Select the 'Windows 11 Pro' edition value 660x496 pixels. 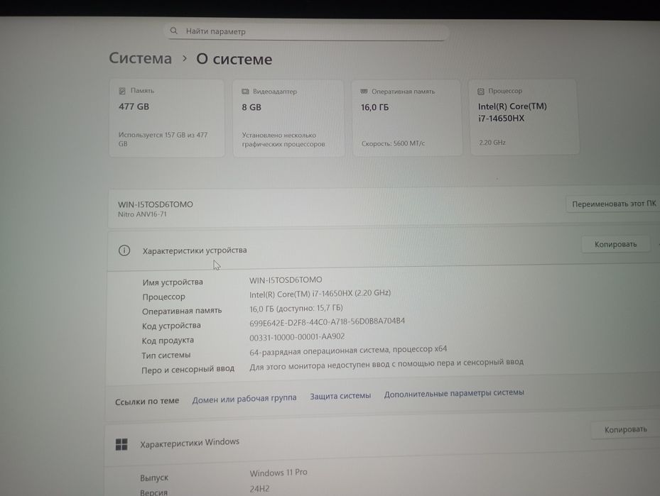(278, 473)
